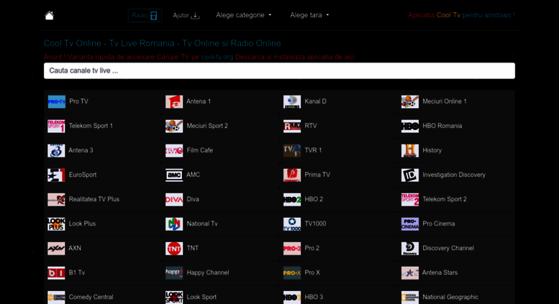The image size is (559, 304).
Task: Click the Antena Stars logo icon
Action: [x=410, y=273]
